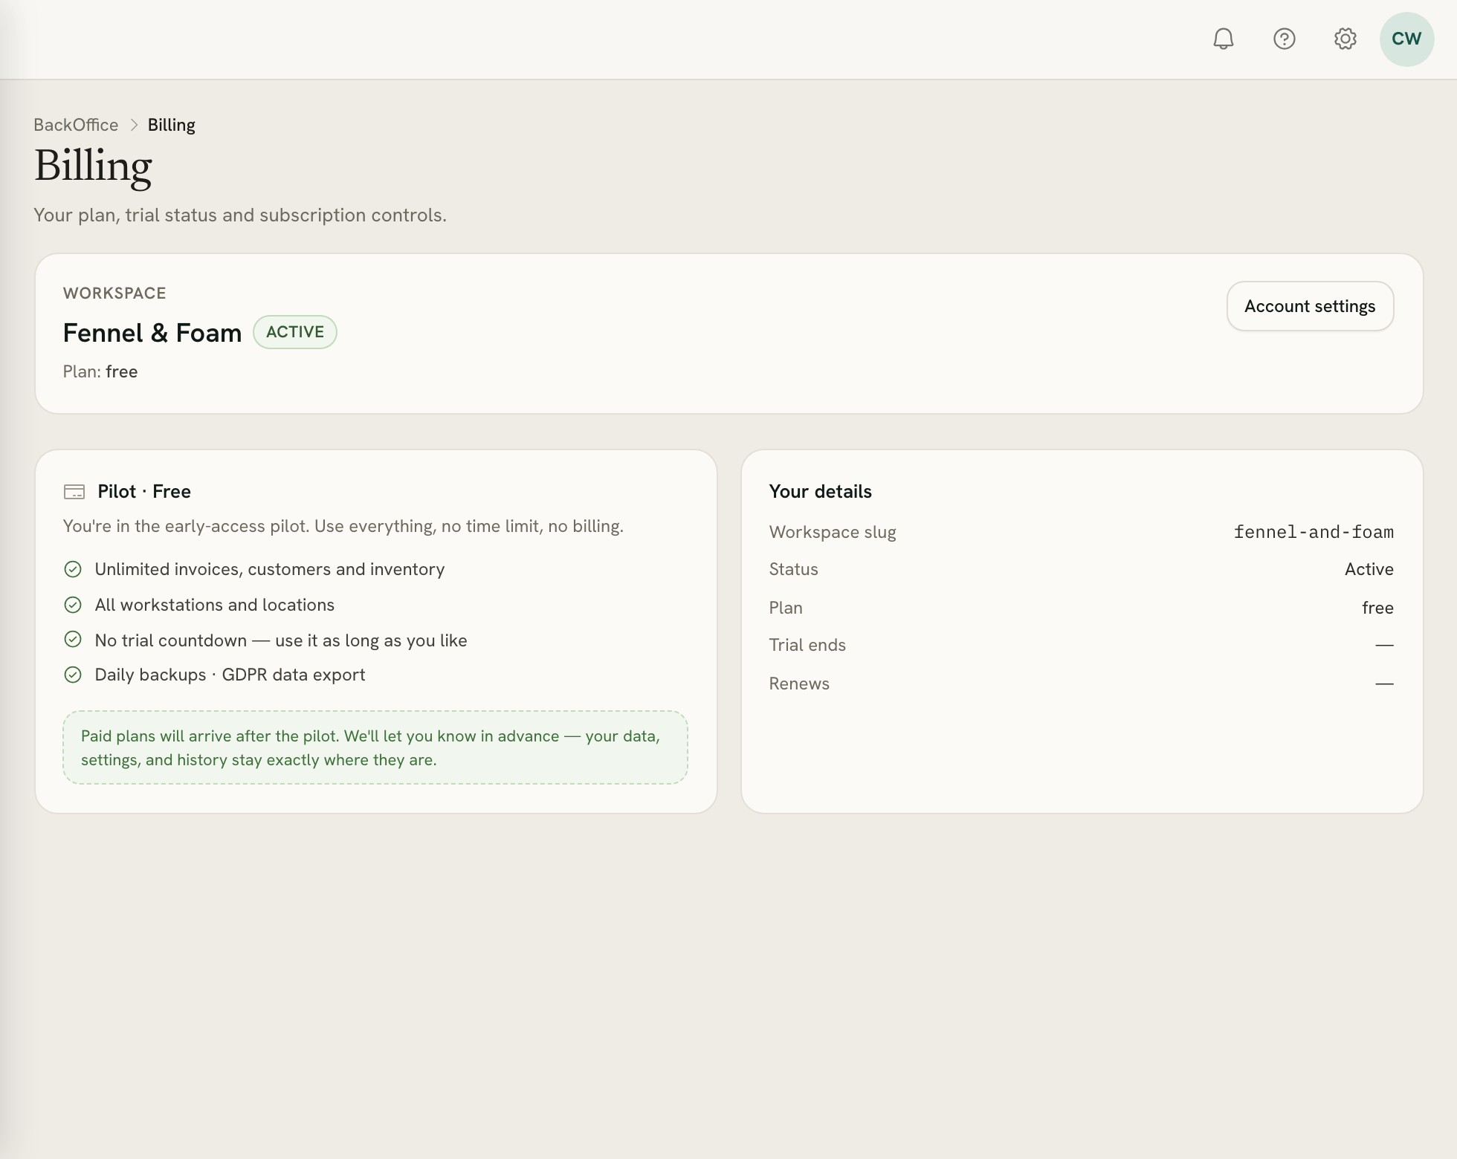Viewport: 1457px width, 1159px height.
Task: Click the fennel-and-foam workspace slug value
Action: 1314,532
